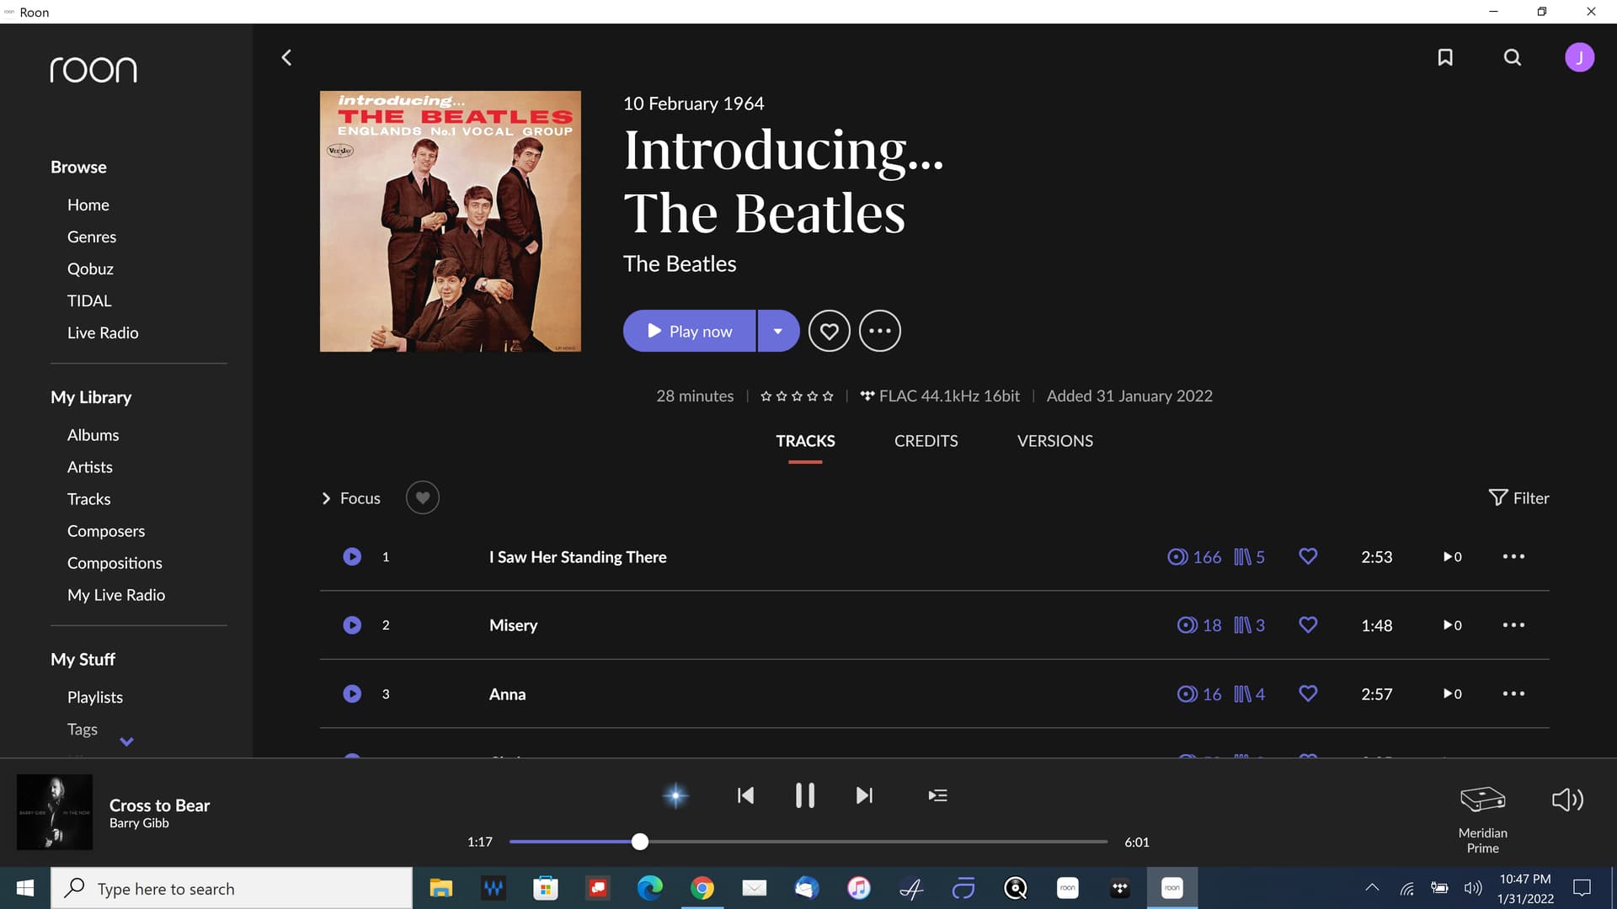Viewport: 1617px width, 909px height.
Task: Open Cross to Bear now playing title
Action: click(x=159, y=805)
